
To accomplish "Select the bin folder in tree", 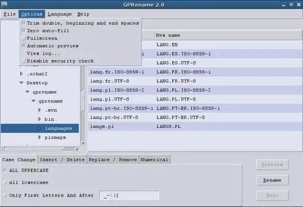I will pyautogui.click(x=49, y=119).
